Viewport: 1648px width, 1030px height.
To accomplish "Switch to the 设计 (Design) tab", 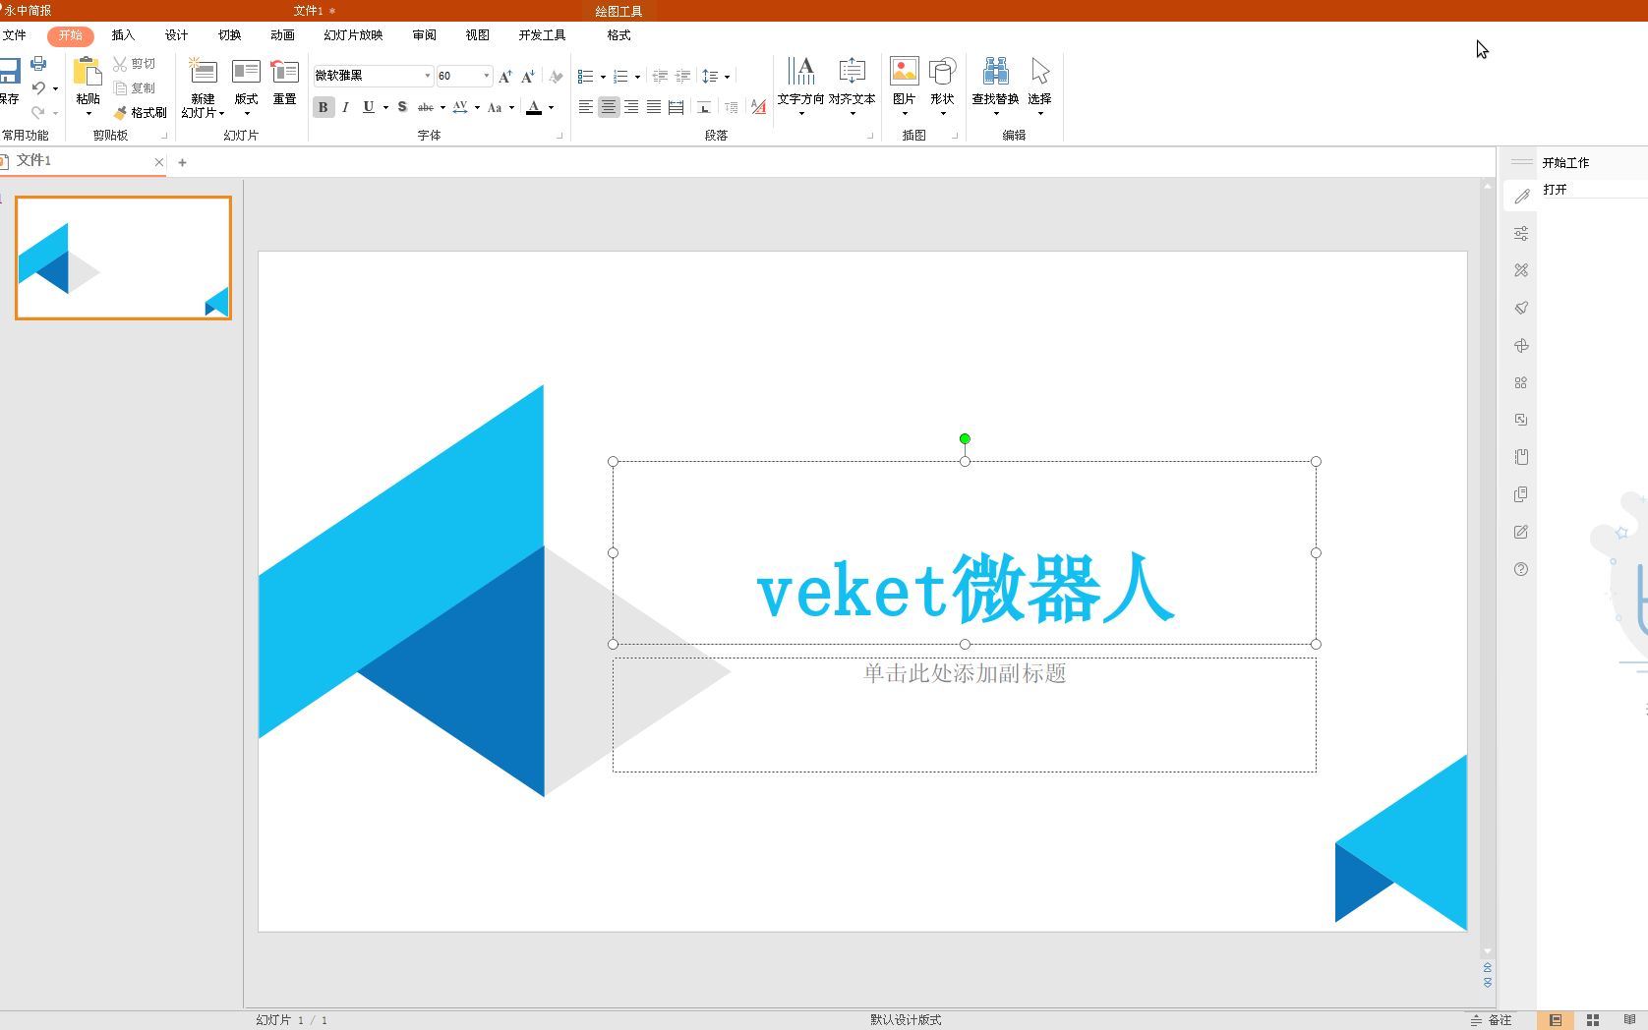I will (x=176, y=35).
